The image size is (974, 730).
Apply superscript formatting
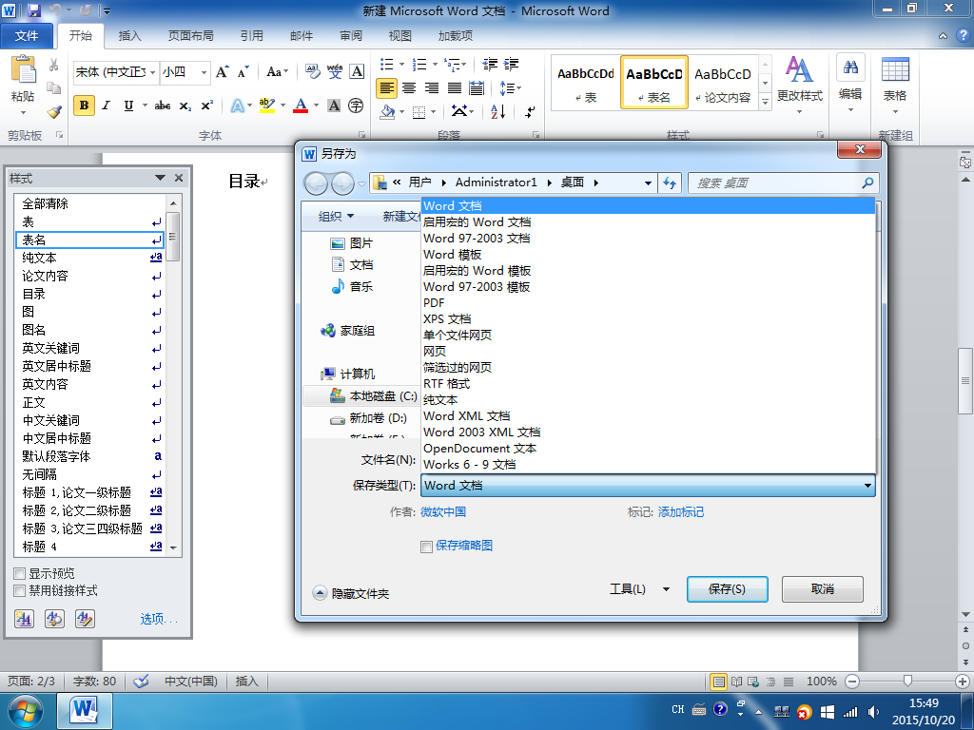(x=206, y=106)
